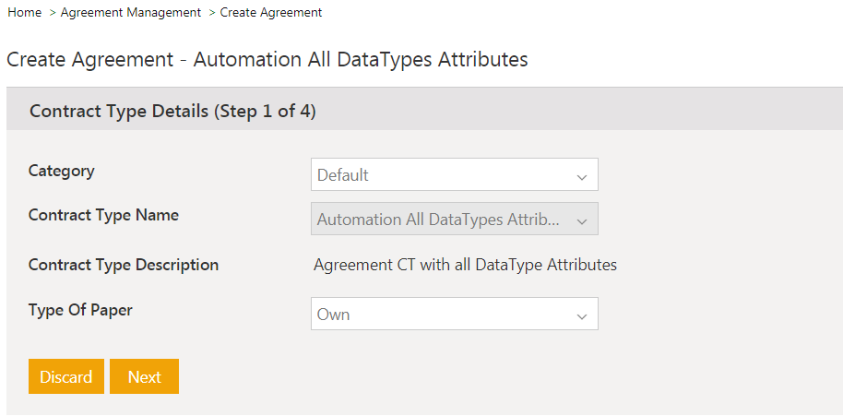Click breadcrumb separator after Home
Screen dimensions: 843x416
click(x=52, y=13)
